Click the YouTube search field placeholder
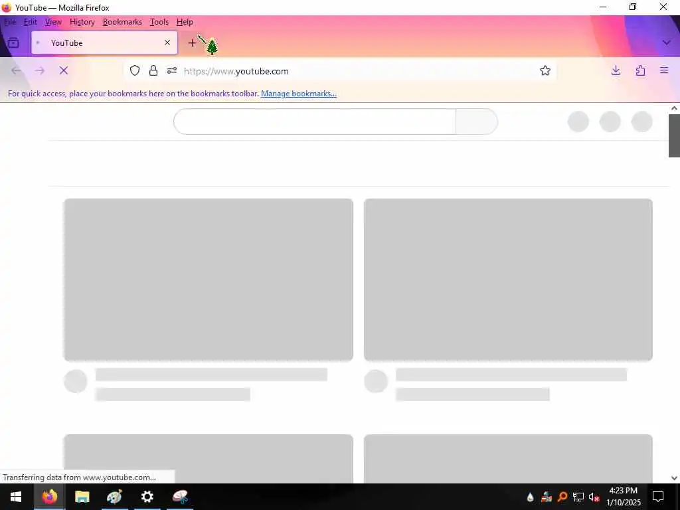Viewport: 680px width, 510px height. coord(314,122)
